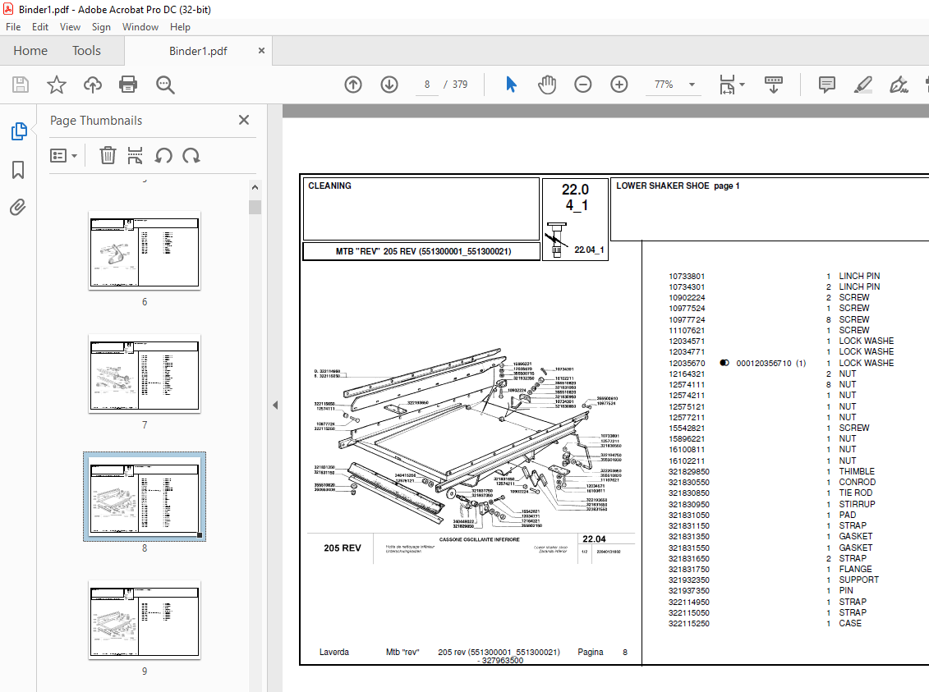
Task: Click the SUPPORT part description
Action: coord(858,580)
